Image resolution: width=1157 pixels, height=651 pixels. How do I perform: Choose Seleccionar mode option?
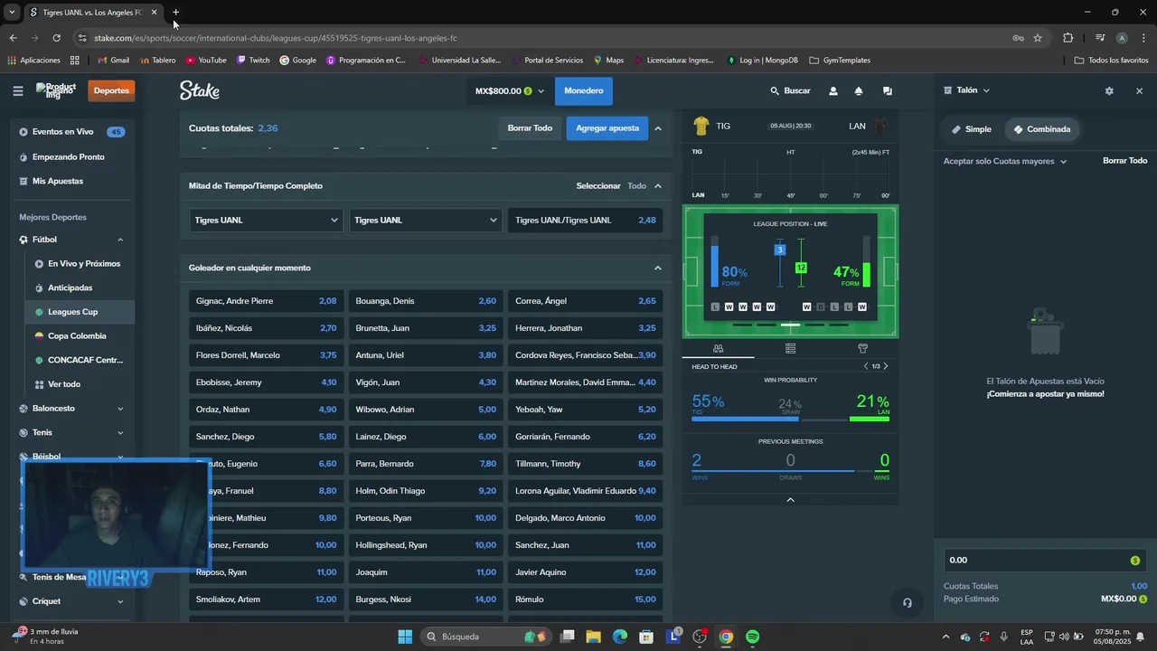(598, 186)
